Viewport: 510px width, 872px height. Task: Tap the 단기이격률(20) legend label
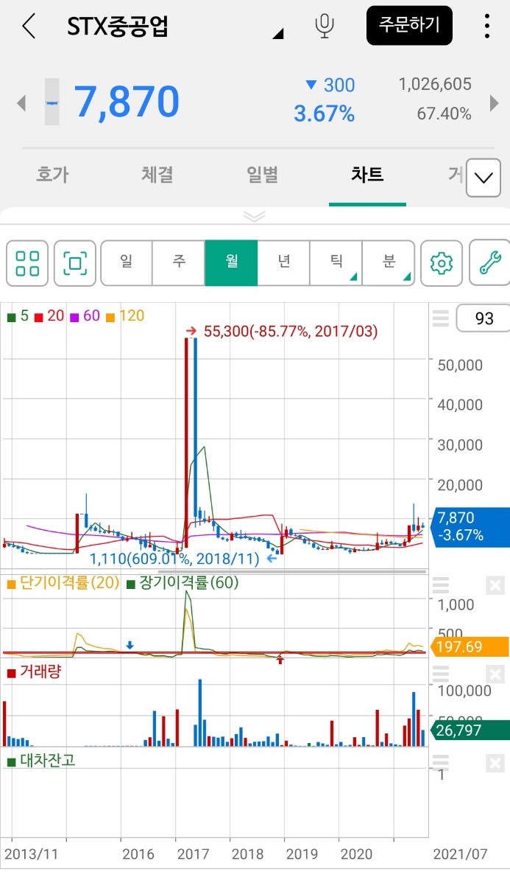63,583
